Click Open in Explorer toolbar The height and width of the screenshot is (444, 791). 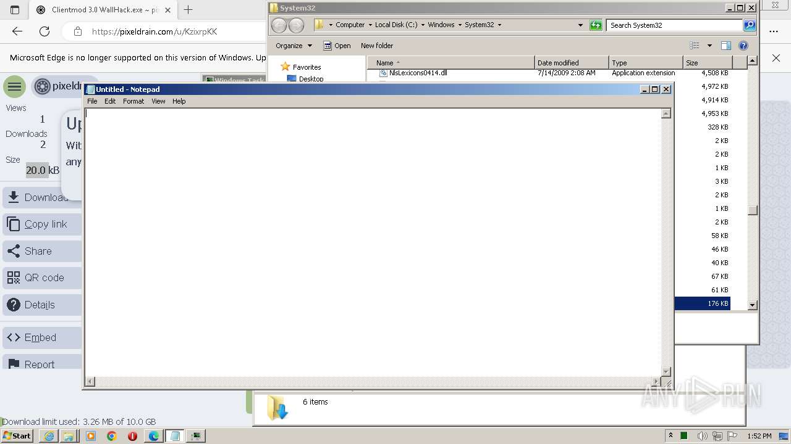(x=337, y=46)
